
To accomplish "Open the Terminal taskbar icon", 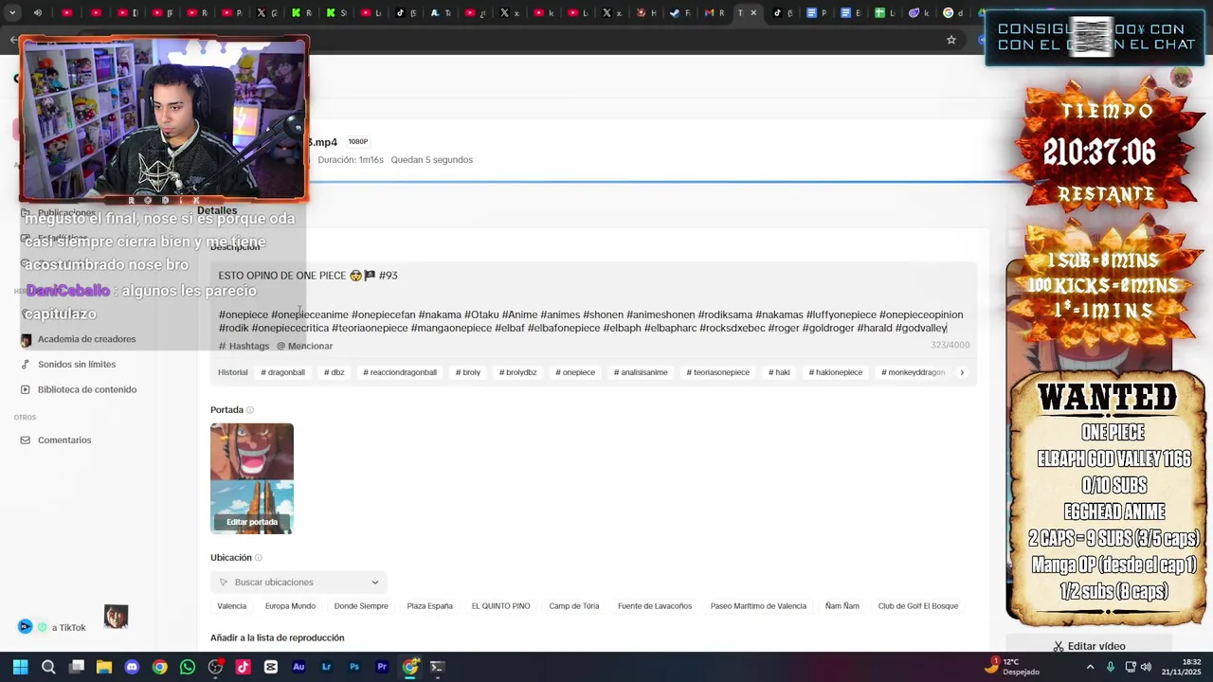I will pos(437,667).
